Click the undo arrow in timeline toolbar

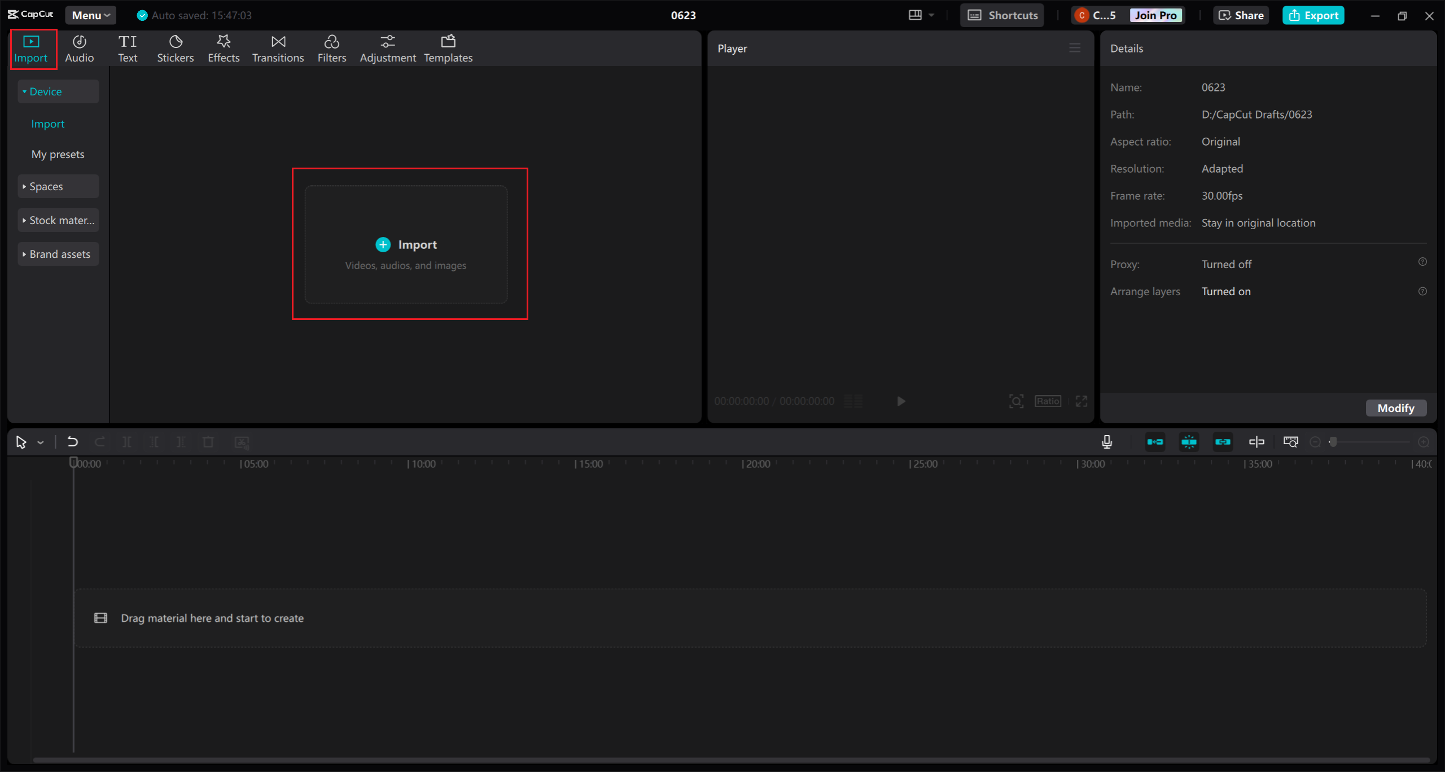pyautogui.click(x=72, y=442)
